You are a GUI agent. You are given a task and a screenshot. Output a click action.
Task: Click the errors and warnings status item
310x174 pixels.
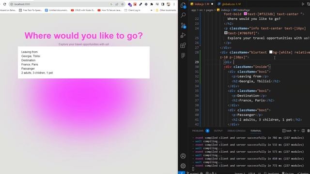(211, 173)
